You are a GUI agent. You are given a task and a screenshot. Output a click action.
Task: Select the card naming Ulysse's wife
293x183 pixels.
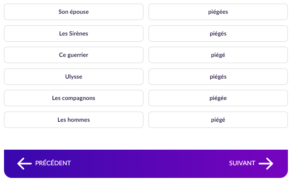[74, 12]
